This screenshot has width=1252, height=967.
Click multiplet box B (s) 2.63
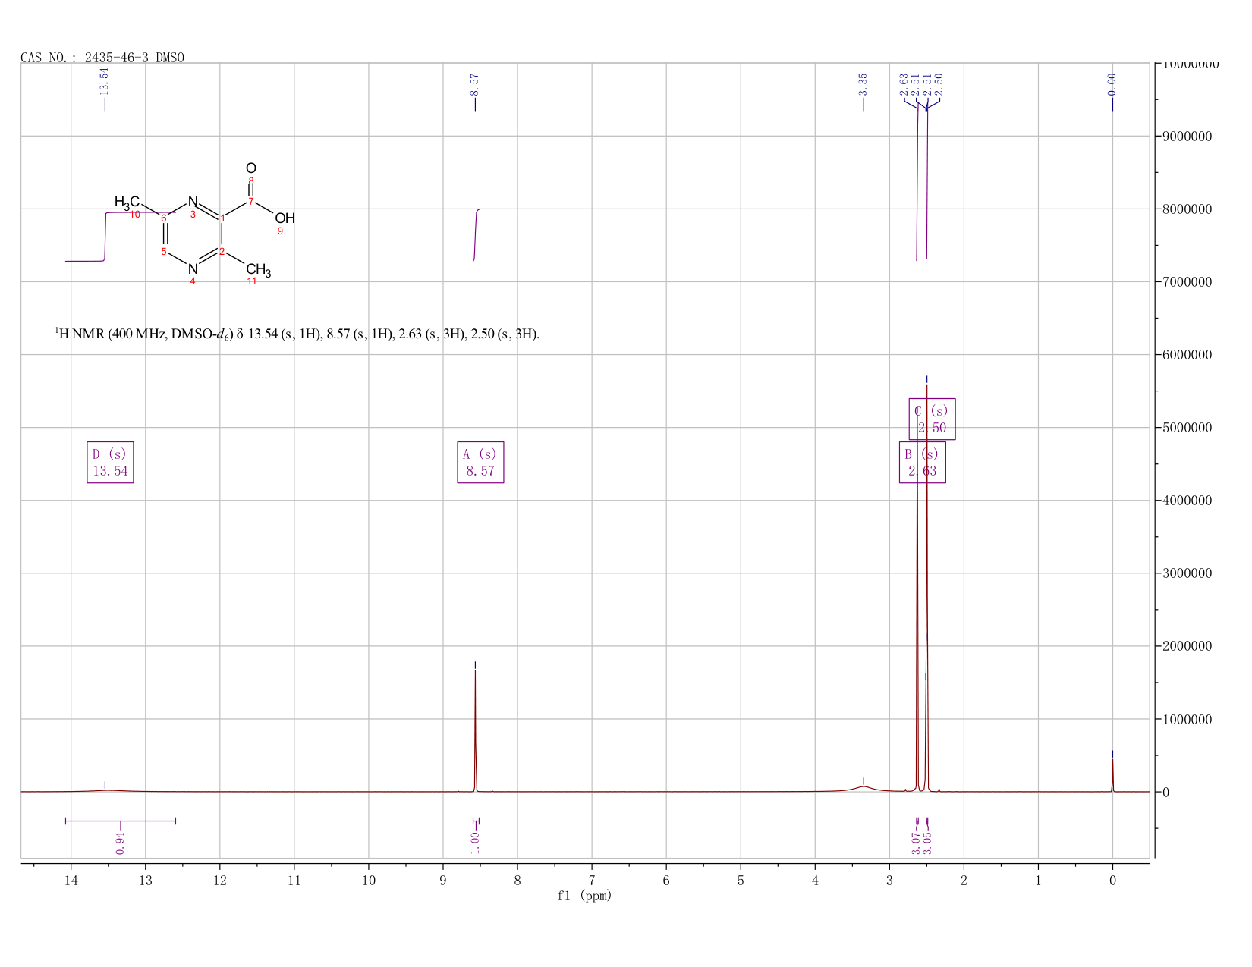click(x=923, y=463)
